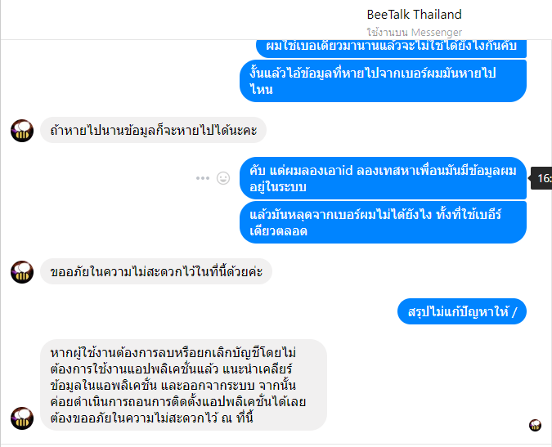Screen dimensions: 552x447
Task: Select the sent message สรุปไม่แก้ปัญหาให้ /
Action: [462, 311]
